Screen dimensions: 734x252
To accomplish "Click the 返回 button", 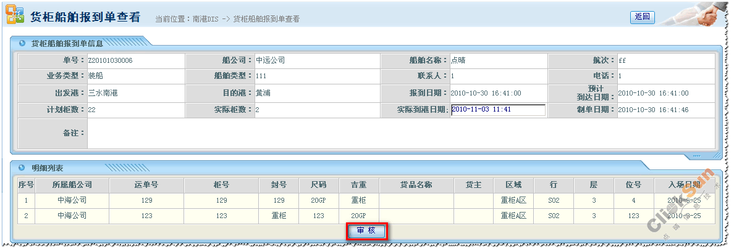I will coord(642,17).
